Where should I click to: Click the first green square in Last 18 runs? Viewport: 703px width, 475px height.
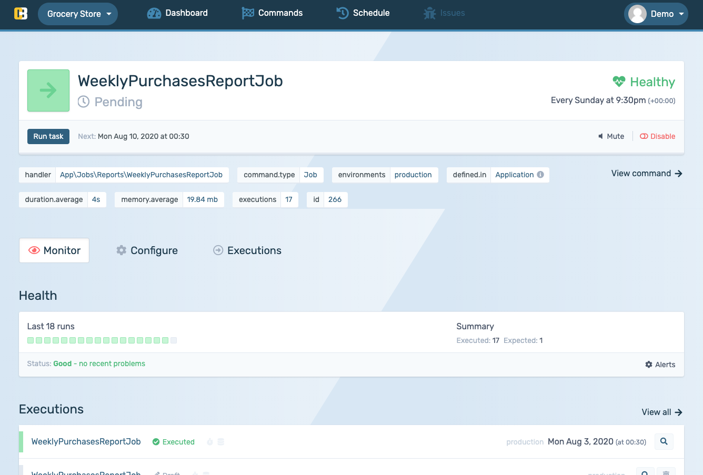31,340
